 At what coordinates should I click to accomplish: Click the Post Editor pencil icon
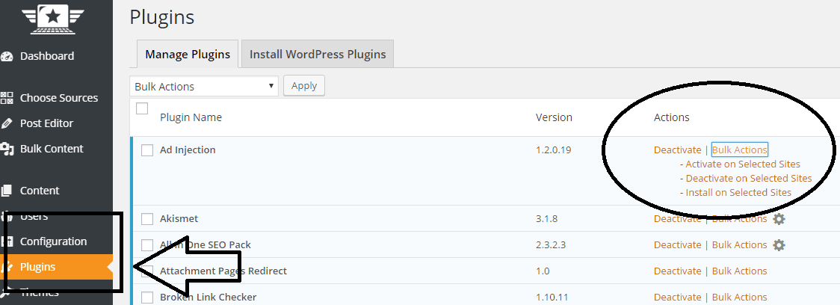click(x=7, y=123)
